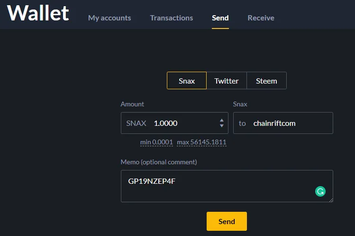Select the Snax platform option

tap(187, 81)
